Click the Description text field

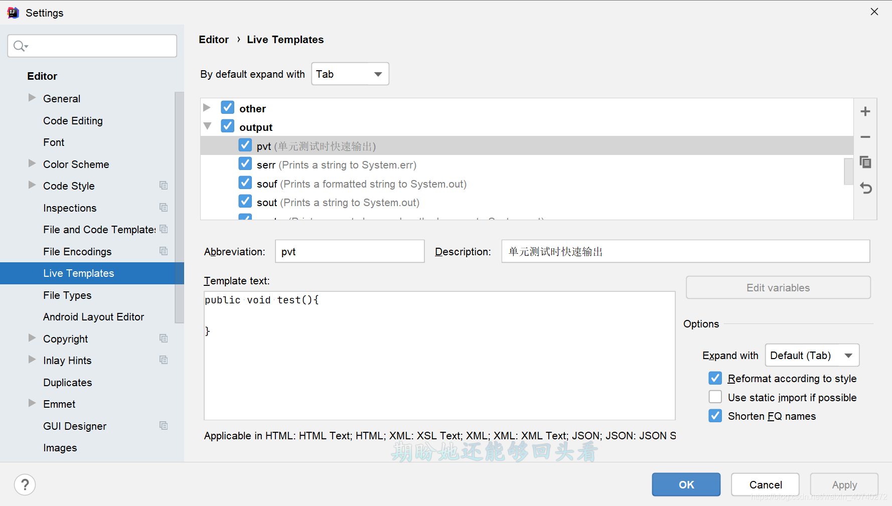coord(685,251)
